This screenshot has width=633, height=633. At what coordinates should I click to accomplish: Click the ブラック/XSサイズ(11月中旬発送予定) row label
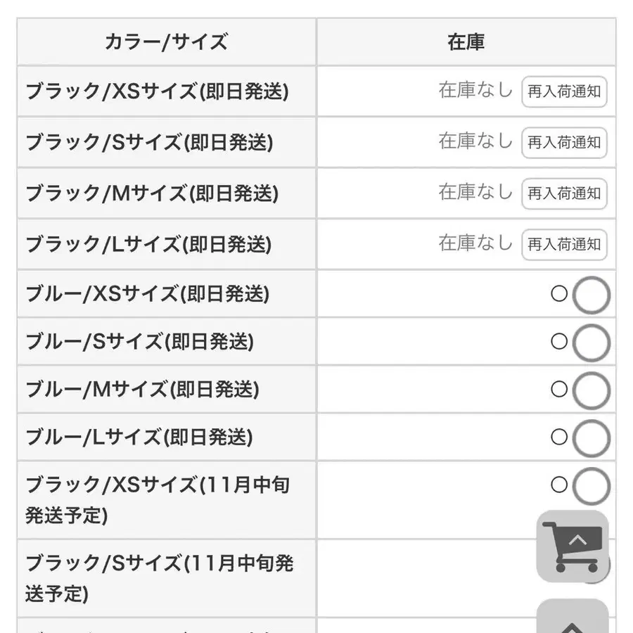(x=157, y=499)
